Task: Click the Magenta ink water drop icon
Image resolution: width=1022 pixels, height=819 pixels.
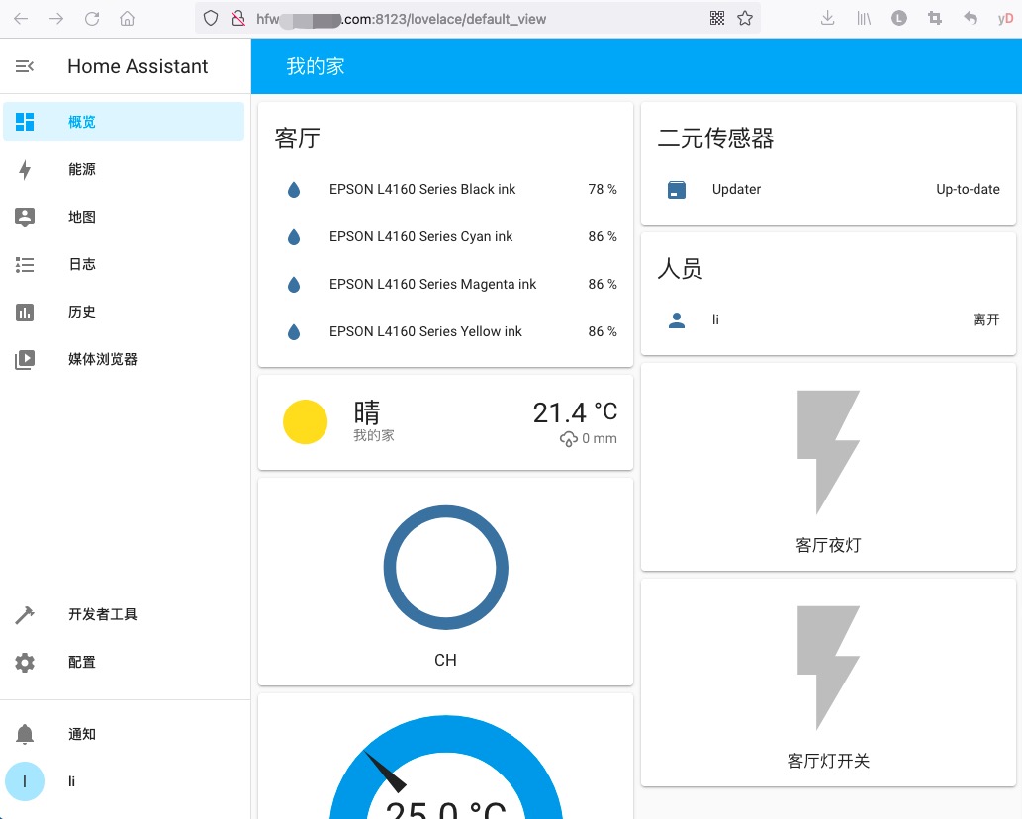Action: (x=294, y=285)
